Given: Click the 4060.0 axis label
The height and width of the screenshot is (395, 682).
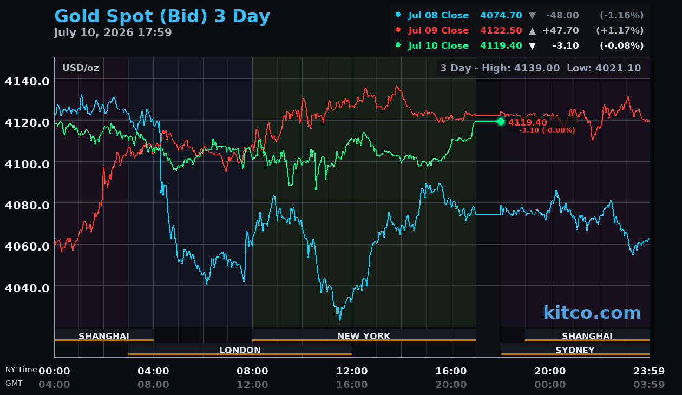Looking at the screenshot, I should (x=27, y=246).
